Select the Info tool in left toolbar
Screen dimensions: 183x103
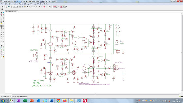pyautogui.click(x=1, y=12)
